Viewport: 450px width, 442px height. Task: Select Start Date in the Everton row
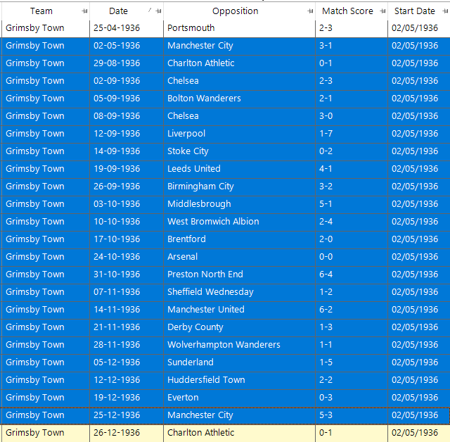coord(419,398)
